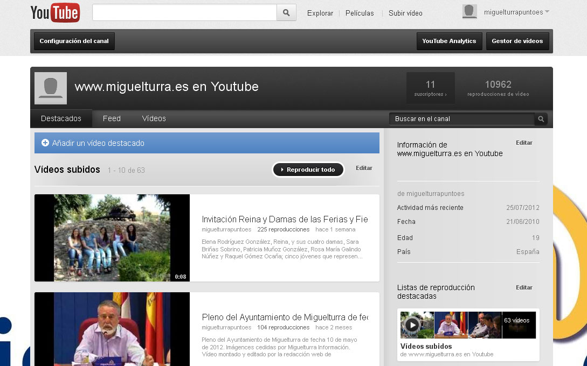Open Subir vídeo in the top navigation
The image size is (587, 366).
[405, 13]
